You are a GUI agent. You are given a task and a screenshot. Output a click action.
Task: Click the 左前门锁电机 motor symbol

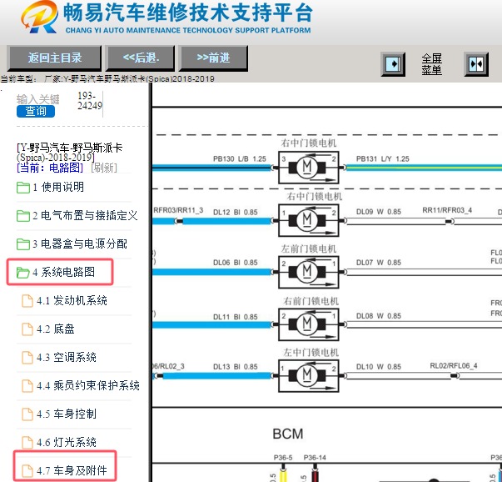[309, 272]
